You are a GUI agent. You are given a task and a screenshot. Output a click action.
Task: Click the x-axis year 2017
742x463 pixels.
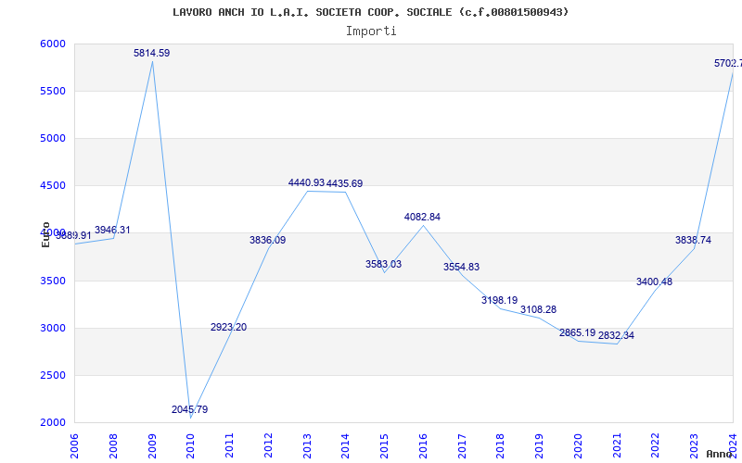point(462,446)
